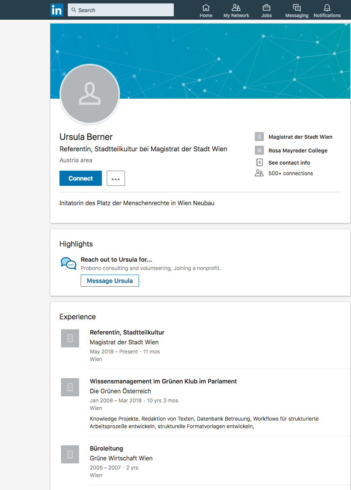Click 'Reach out to Ursula for...' heading
Image resolution: width=351 pixels, height=490 pixels.
pos(116,260)
